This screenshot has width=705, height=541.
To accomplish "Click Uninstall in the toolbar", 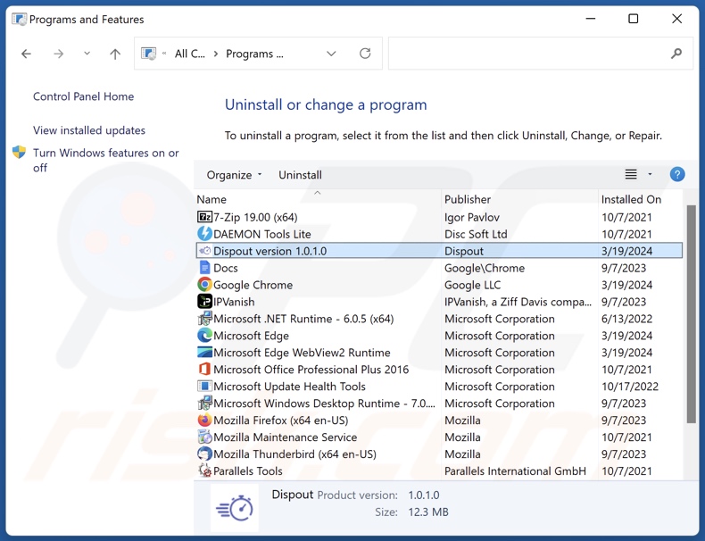I will tap(300, 175).
